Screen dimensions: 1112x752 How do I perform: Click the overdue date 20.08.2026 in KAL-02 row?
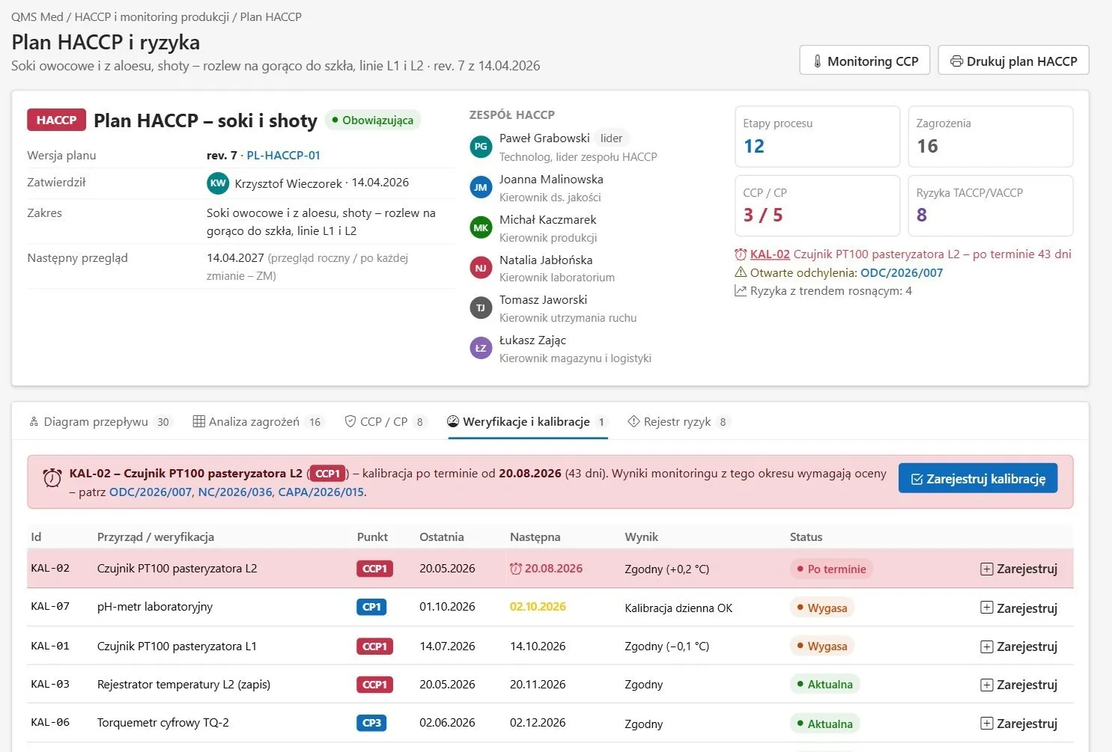[553, 569]
